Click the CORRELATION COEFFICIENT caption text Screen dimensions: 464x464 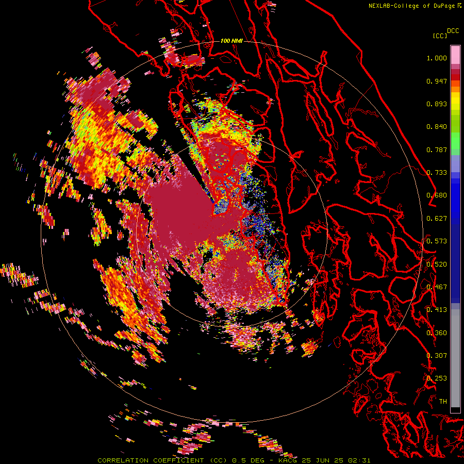(151, 460)
